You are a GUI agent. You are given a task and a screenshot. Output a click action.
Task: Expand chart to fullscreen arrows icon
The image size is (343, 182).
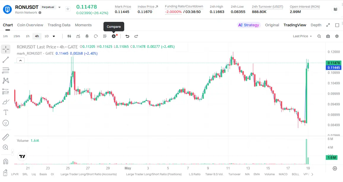pyautogui.click(x=328, y=25)
